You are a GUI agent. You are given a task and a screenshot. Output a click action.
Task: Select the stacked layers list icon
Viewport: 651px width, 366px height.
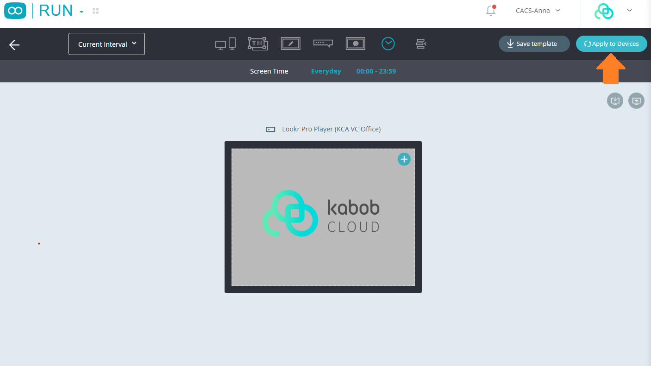tap(420, 43)
